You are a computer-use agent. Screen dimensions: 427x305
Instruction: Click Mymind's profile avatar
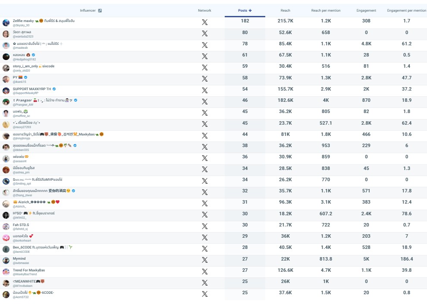point(6,261)
